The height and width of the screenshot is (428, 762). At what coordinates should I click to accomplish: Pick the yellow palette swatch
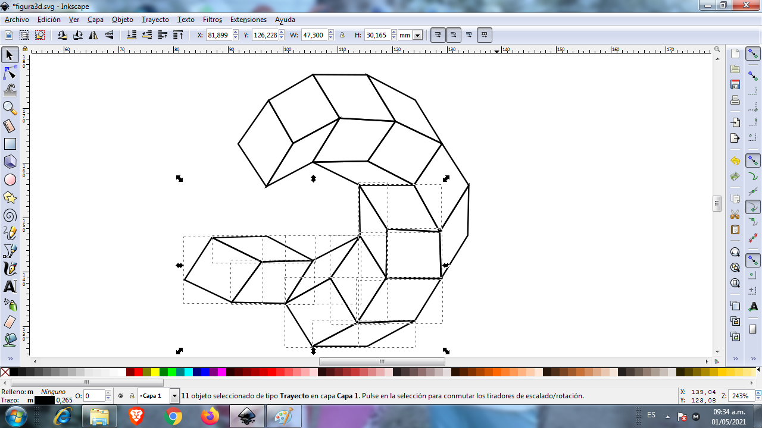tap(155, 372)
